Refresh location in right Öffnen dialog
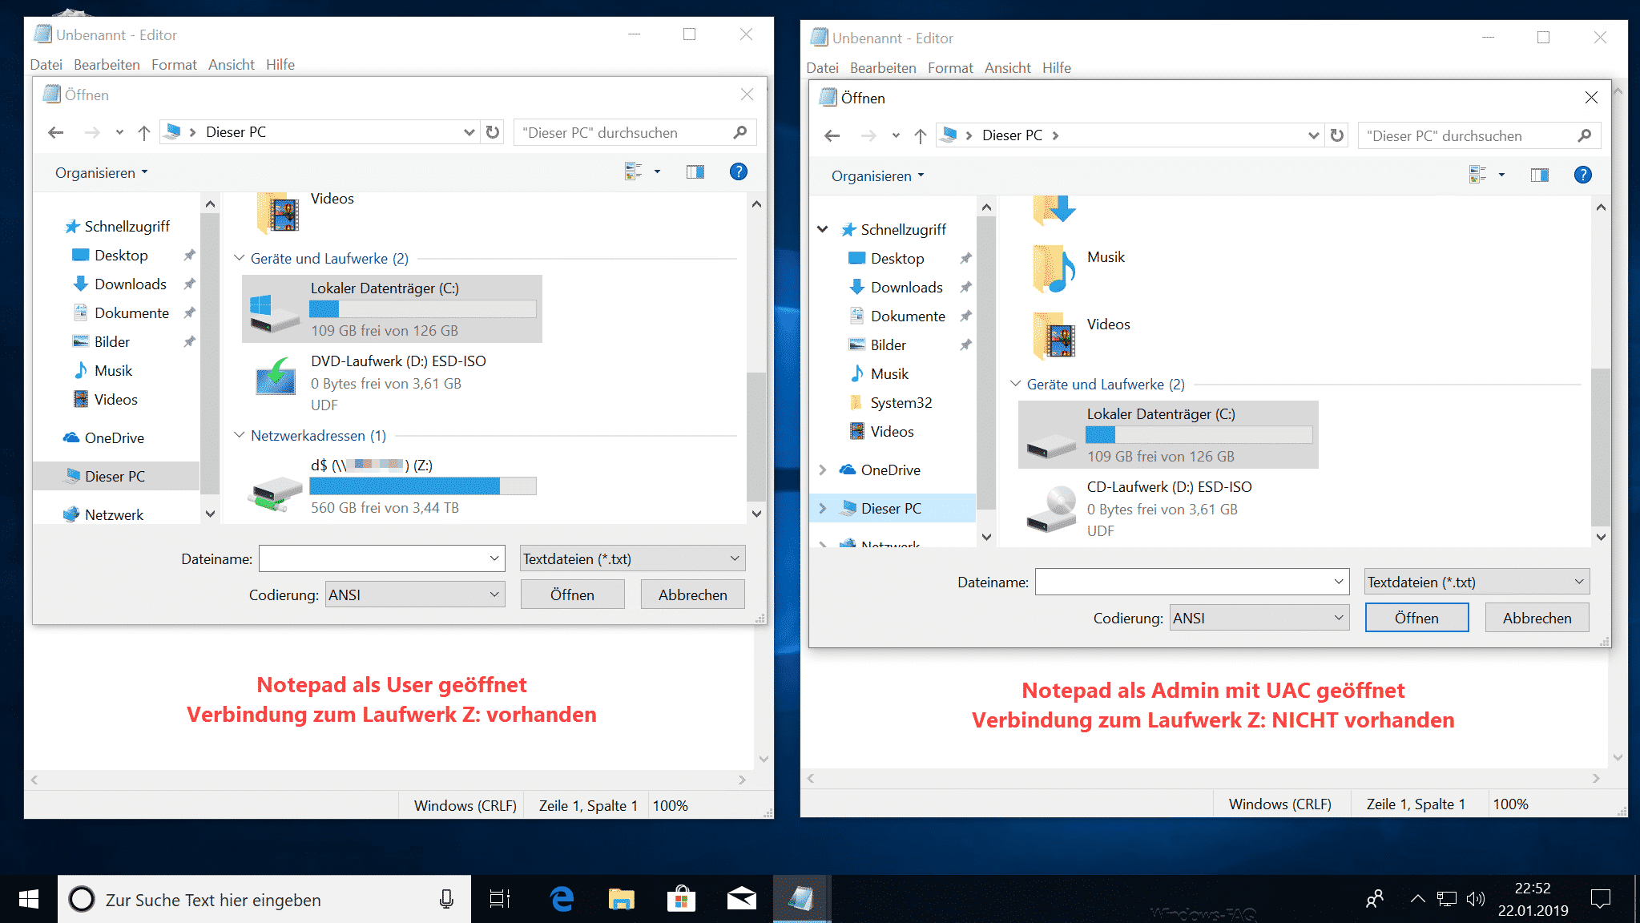Screen dimensions: 1640x923 click(x=1337, y=135)
